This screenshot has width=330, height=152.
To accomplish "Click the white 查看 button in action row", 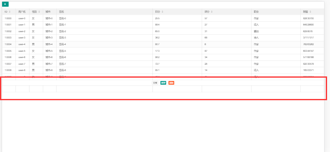I will pos(155,83).
